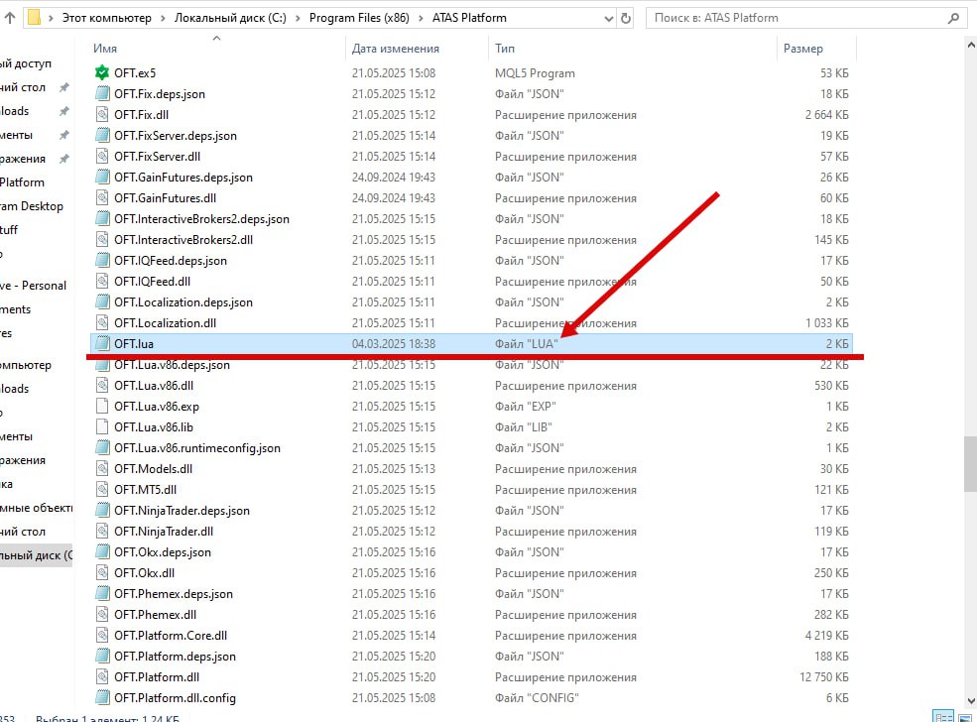Click the OFT.FixServer.dll file icon
This screenshot has height=722, width=977.
(x=102, y=157)
